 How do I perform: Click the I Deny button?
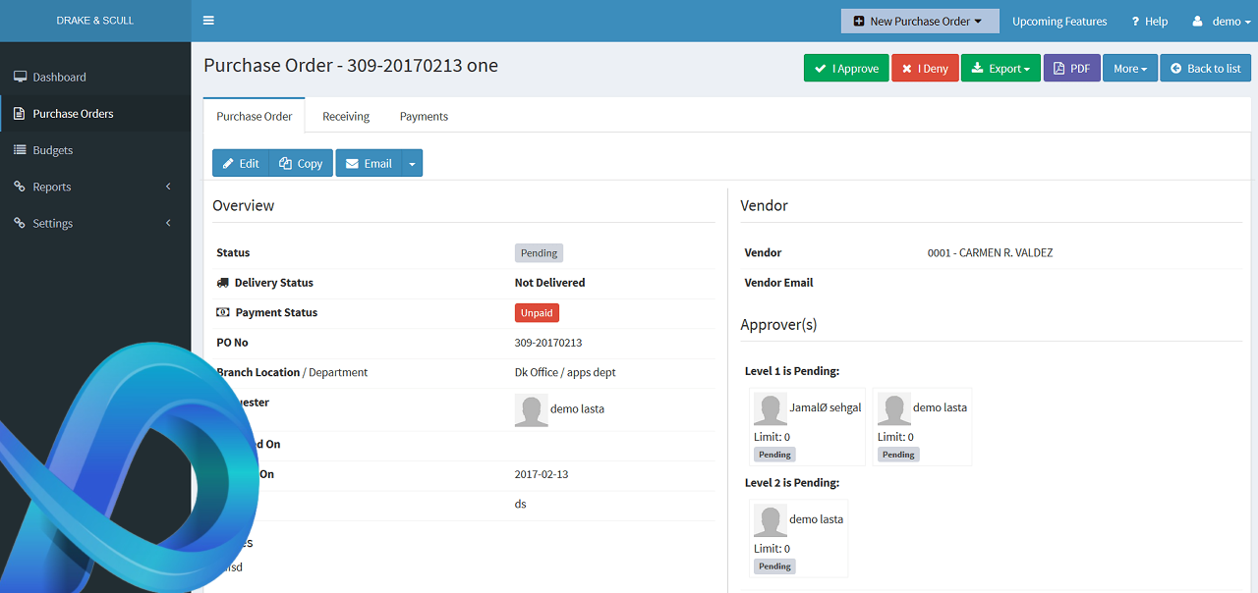point(925,68)
